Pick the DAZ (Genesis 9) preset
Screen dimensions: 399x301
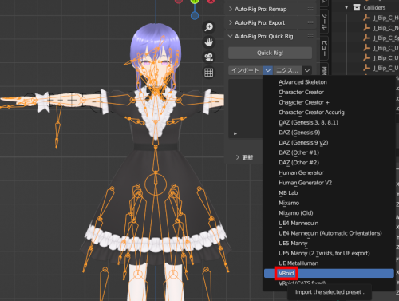pos(299,133)
